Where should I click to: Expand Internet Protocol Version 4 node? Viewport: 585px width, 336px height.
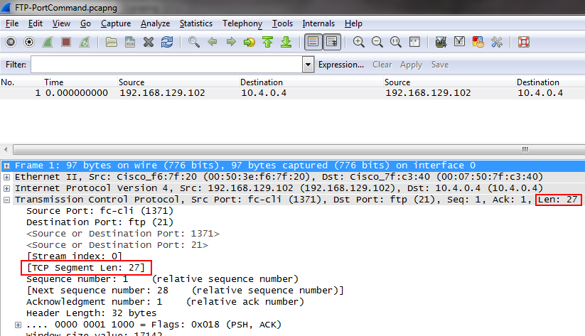[6, 188]
